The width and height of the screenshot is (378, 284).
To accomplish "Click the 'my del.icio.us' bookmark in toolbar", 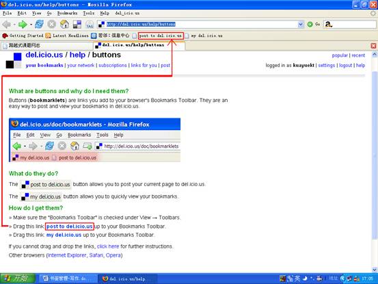I will 204,36.
